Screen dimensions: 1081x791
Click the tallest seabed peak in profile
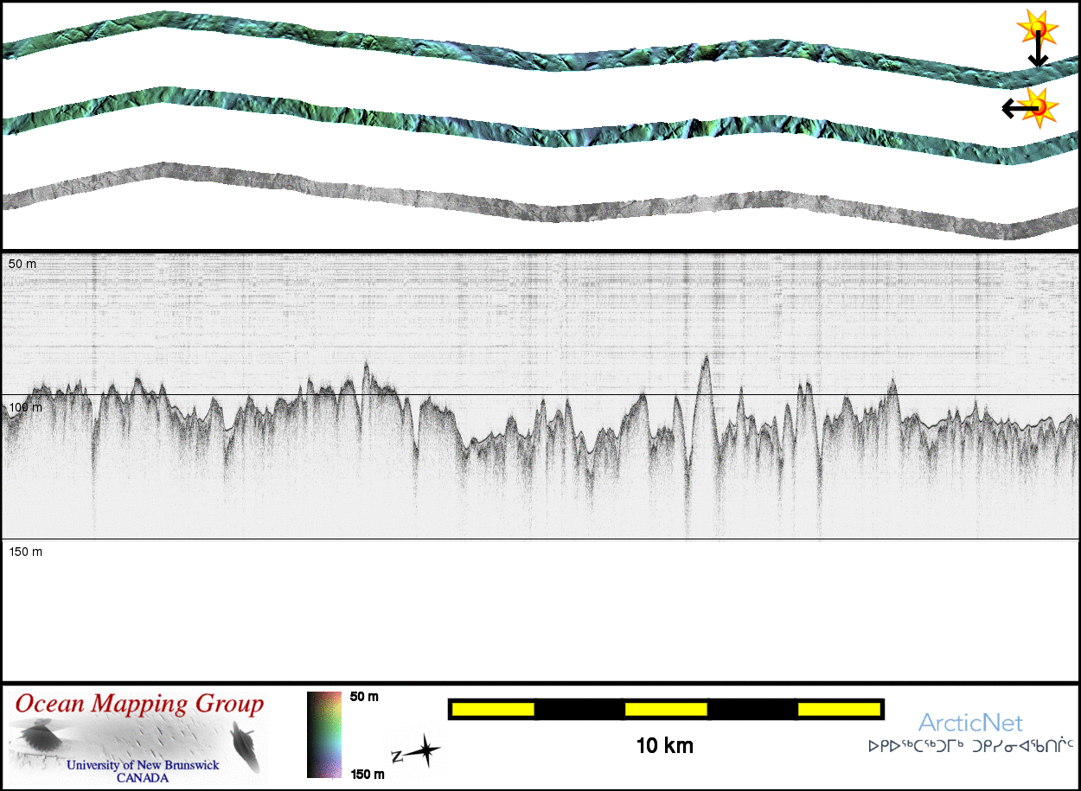point(706,358)
